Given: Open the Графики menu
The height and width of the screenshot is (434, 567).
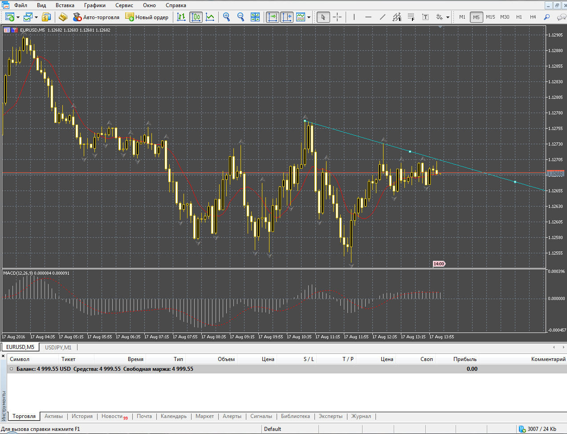Looking at the screenshot, I should (94, 5).
